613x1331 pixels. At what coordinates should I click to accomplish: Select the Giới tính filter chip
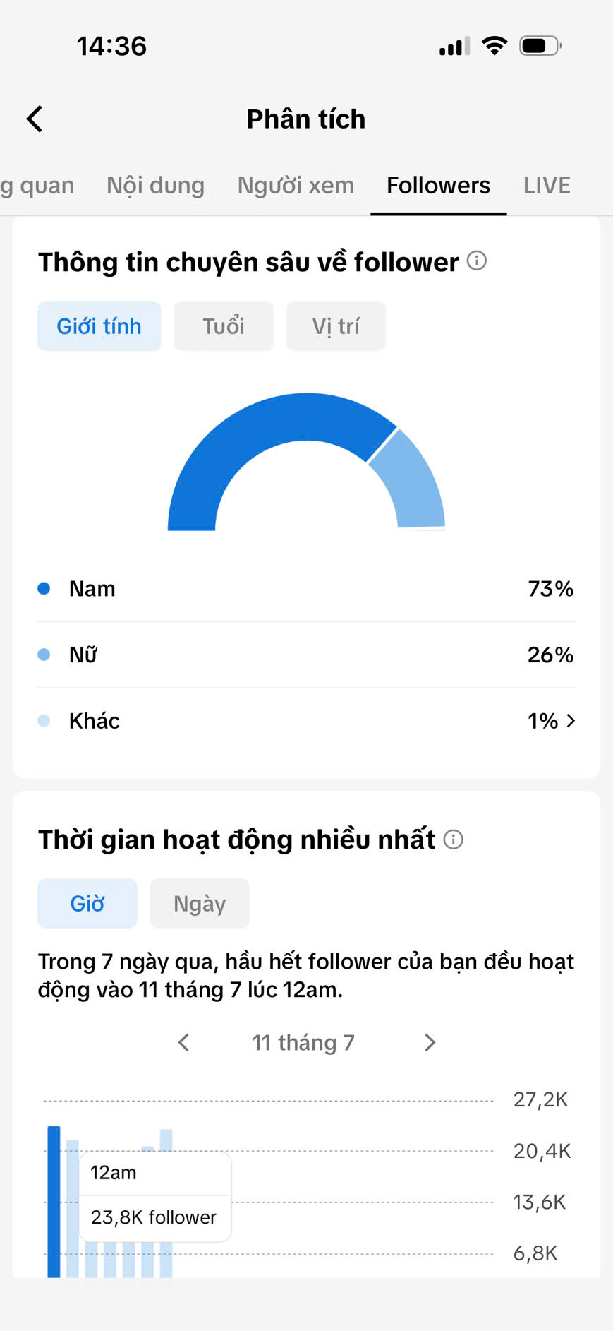point(99,326)
